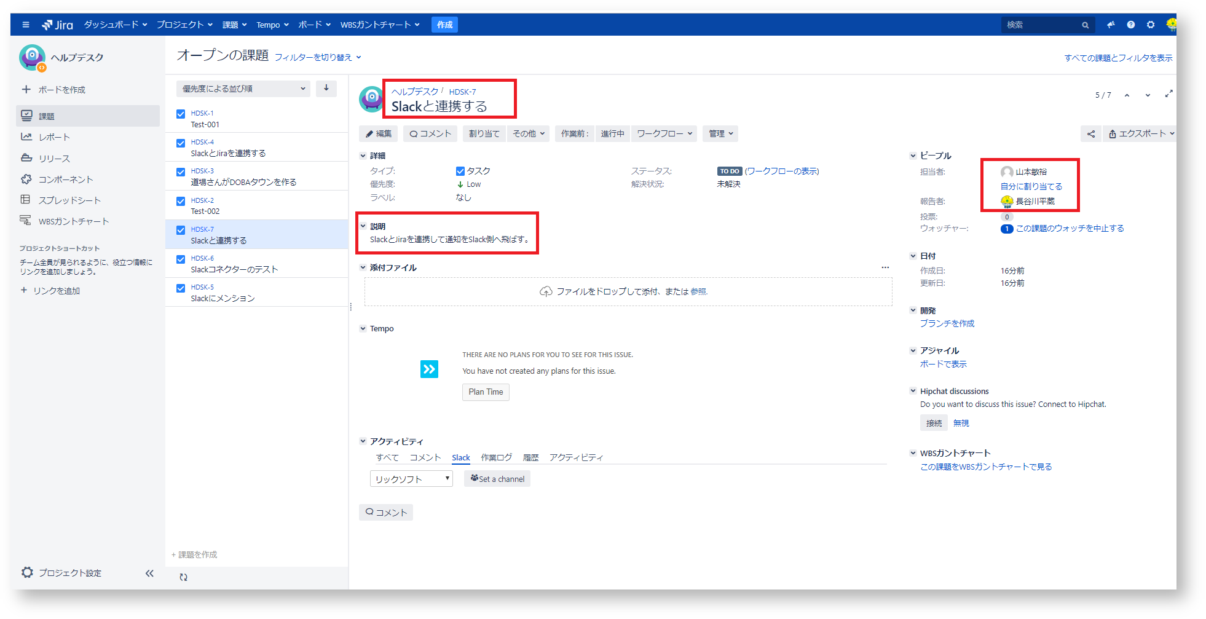The width and height of the screenshot is (1206, 619).
Task: Open the attachments options ellipsis menu
Action: coord(885,267)
